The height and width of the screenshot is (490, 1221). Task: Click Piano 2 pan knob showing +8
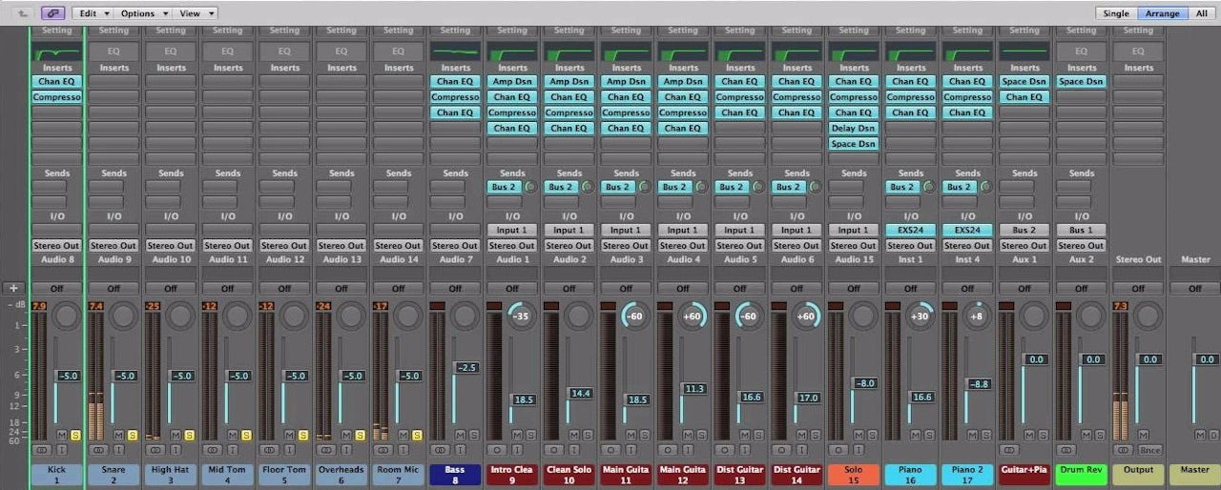977,316
